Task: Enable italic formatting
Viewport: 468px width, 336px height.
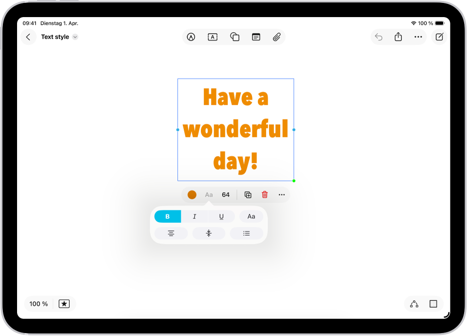Action: click(x=195, y=216)
